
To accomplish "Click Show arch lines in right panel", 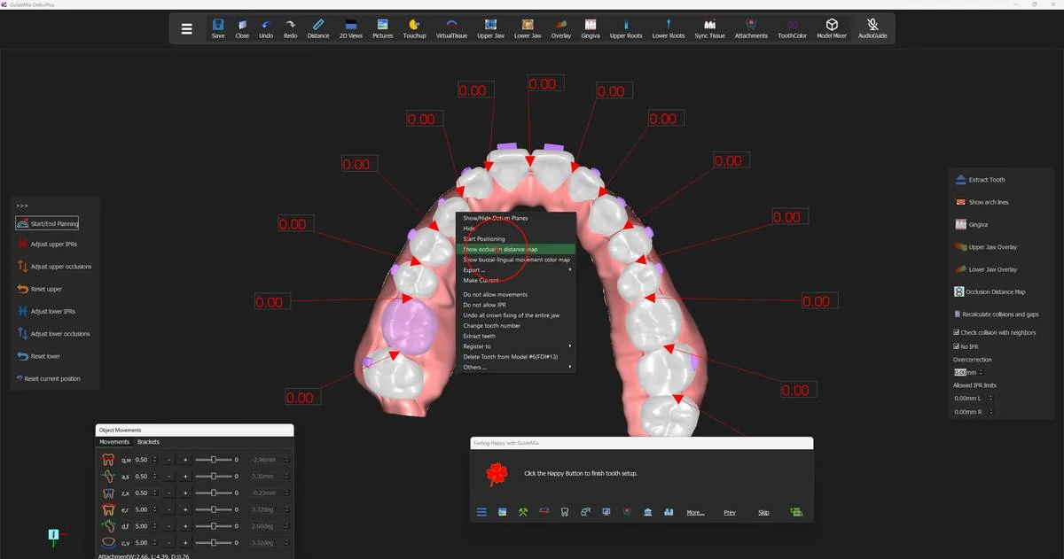I will pos(981,202).
